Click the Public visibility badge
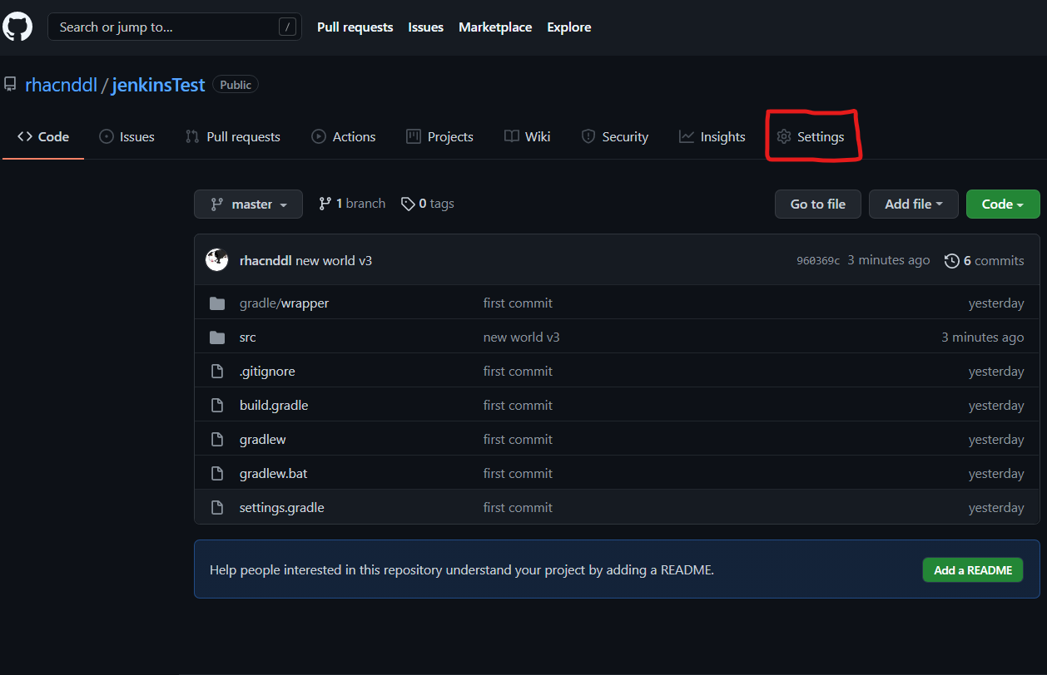Image resolution: width=1047 pixels, height=675 pixels. [x=236, y=85]
